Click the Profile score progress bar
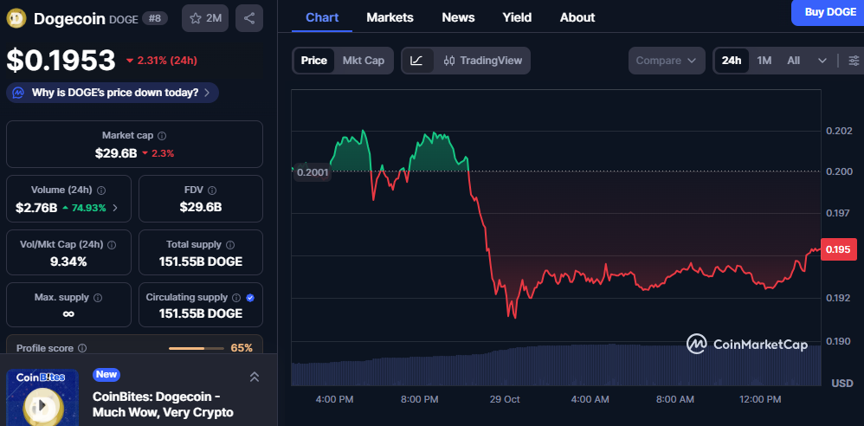Viewport: 864px width, 426px height. [197, 348]
